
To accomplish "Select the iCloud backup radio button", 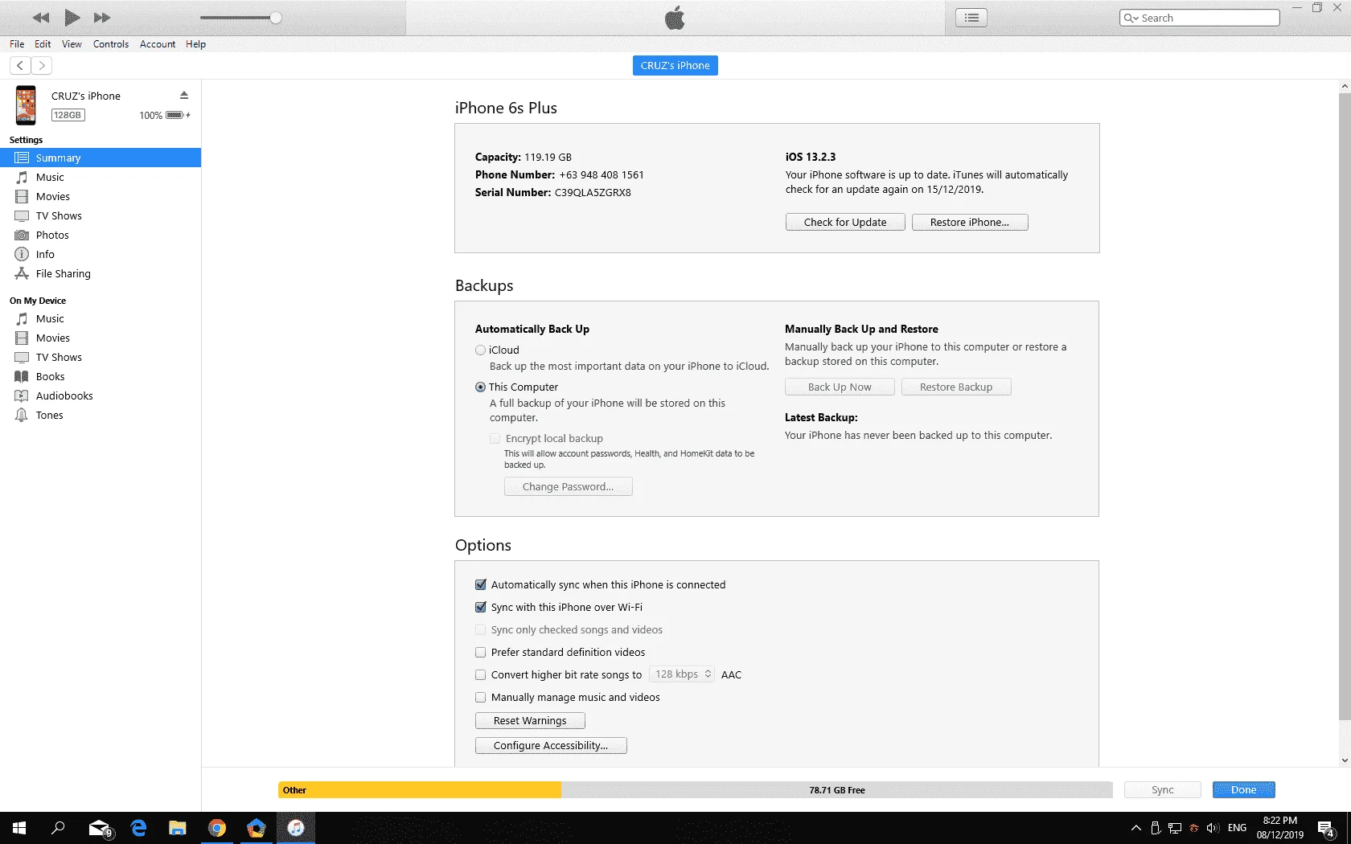I will [x=481, y=350].
